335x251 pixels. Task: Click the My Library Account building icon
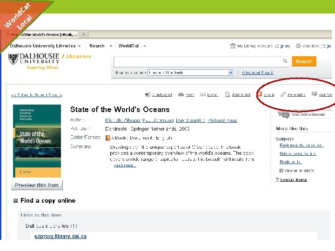233,46
